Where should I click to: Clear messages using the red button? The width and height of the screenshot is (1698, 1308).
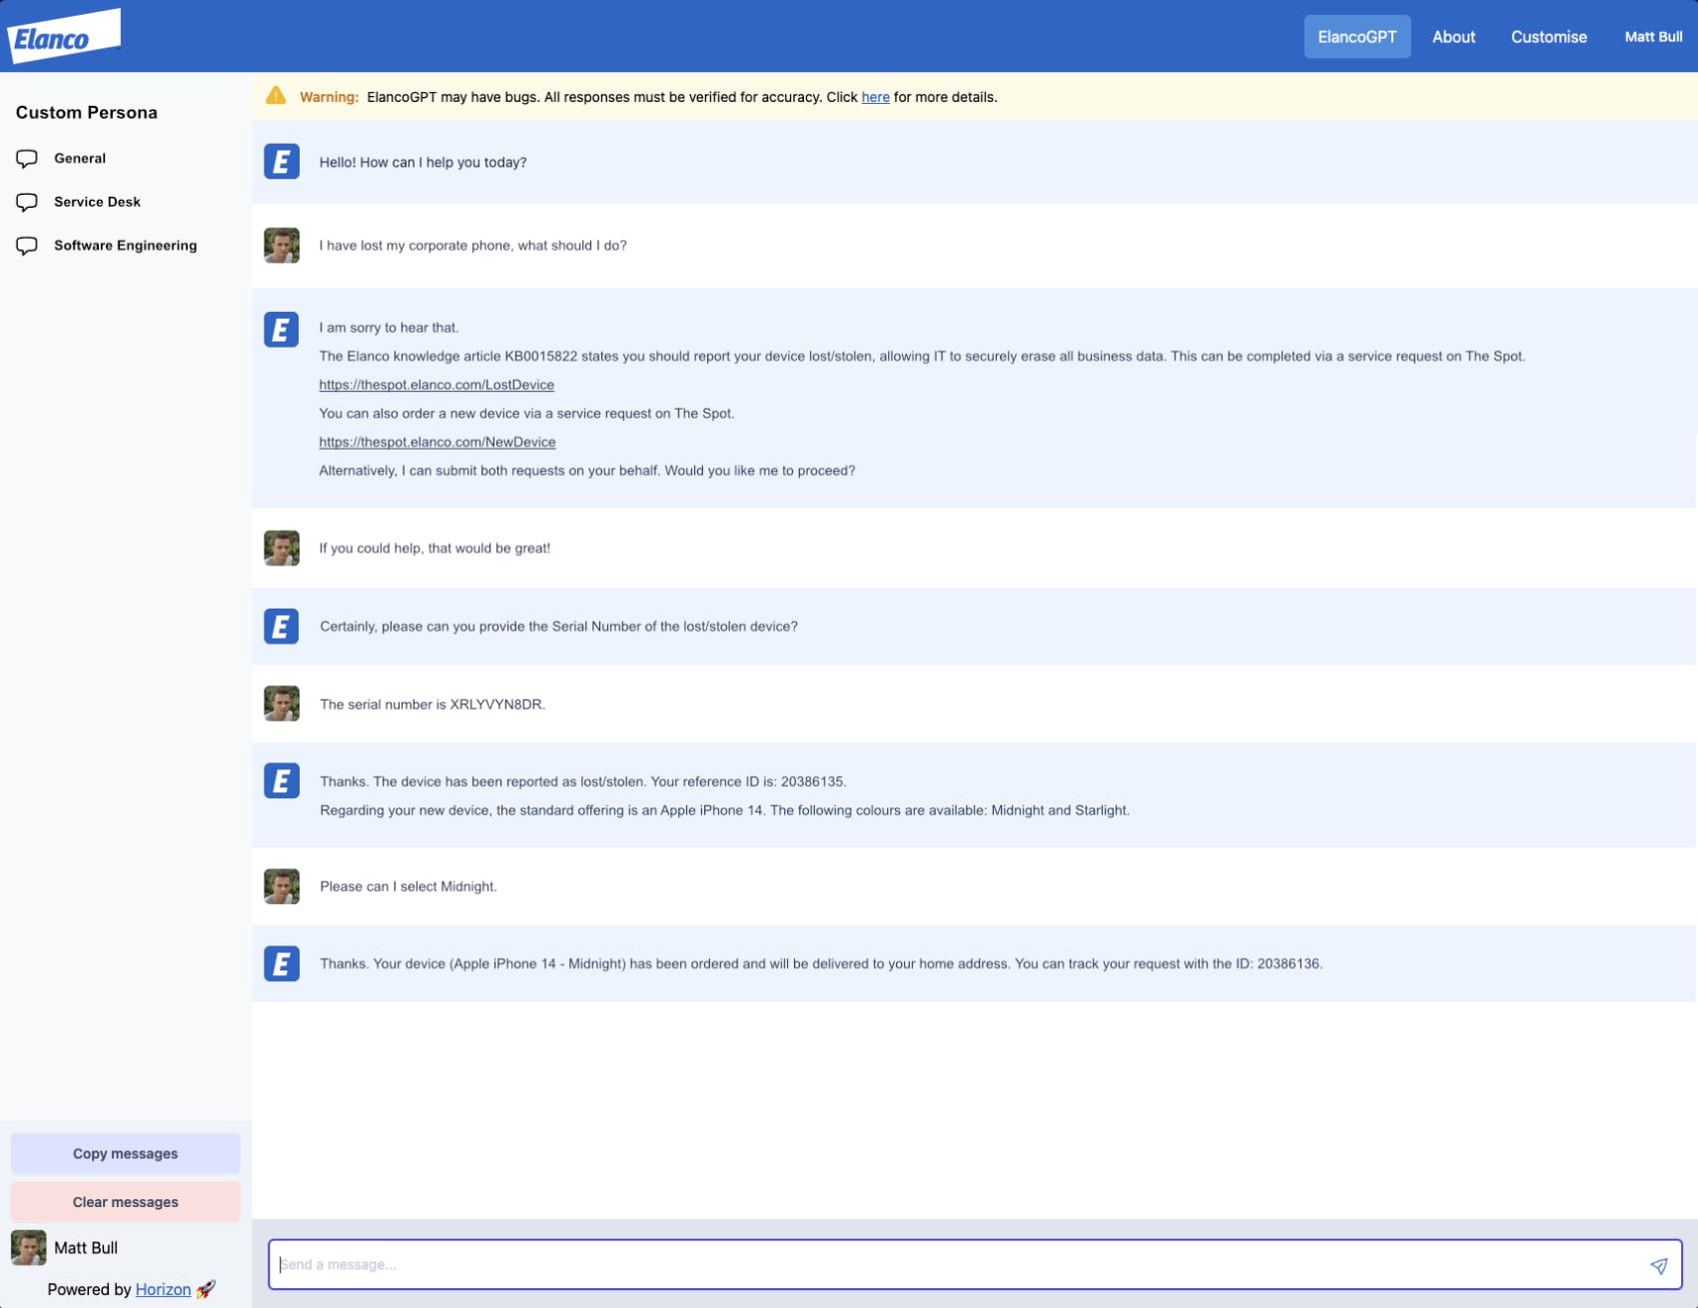point(125,1202)
